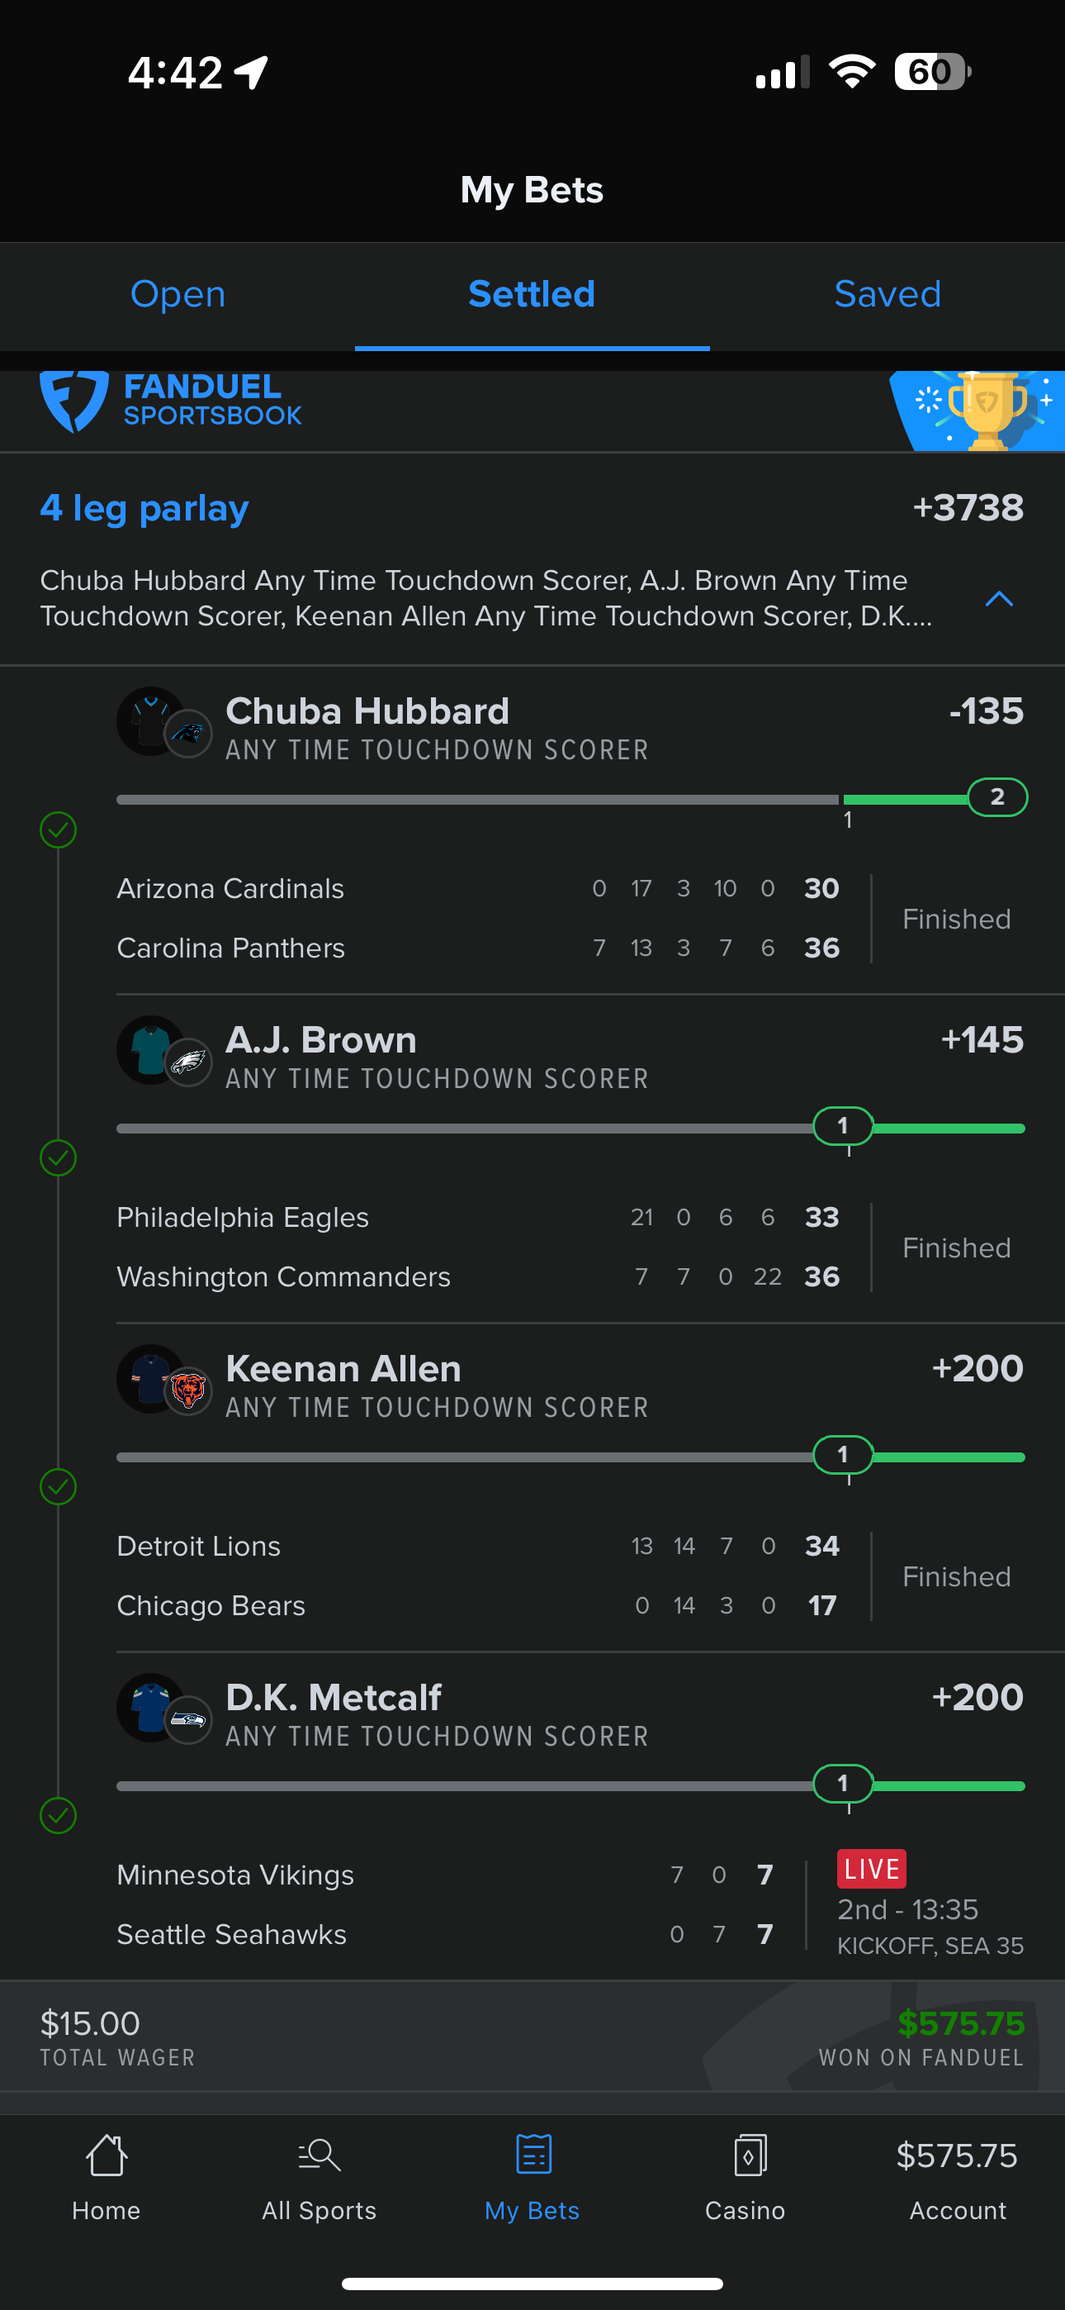The width and height of the screenshot is (1065, 2310).
Task: Tap the Carolina Panthers team logo
Action: tap(188, 734)
